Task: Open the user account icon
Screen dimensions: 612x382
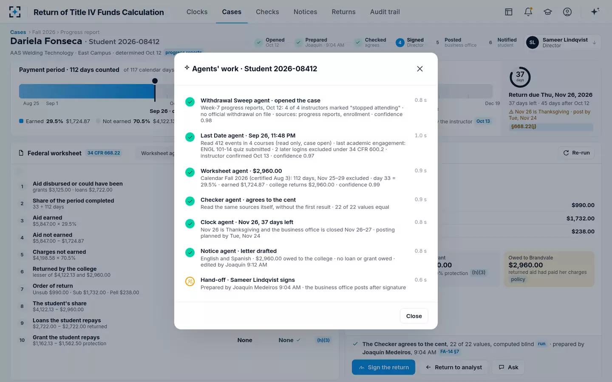Action: (567, 12)
